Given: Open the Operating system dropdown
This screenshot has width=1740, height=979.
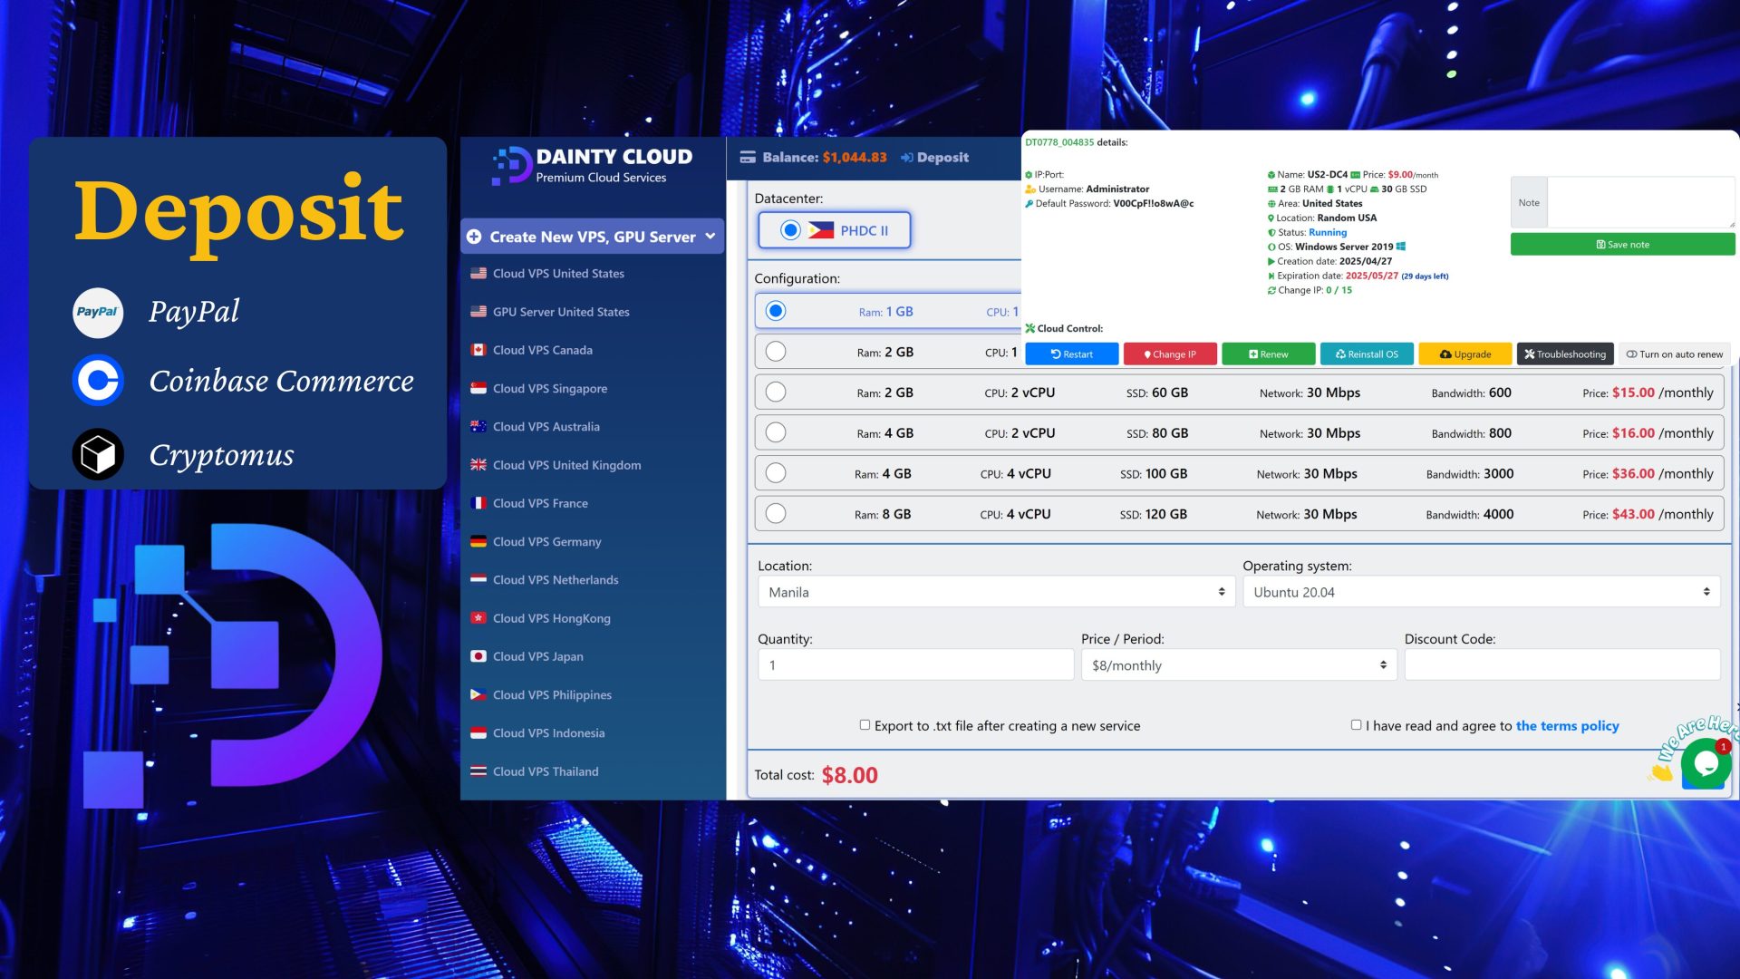Looking at the screenshot, I should (1481, 592).
